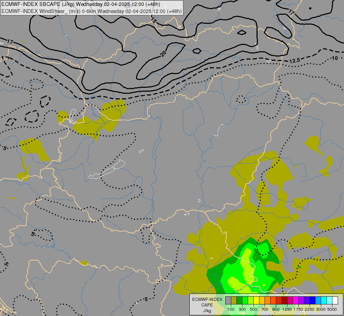Pick the dark green legend swatch
The image size is (344, 316).
click(239, 300)
